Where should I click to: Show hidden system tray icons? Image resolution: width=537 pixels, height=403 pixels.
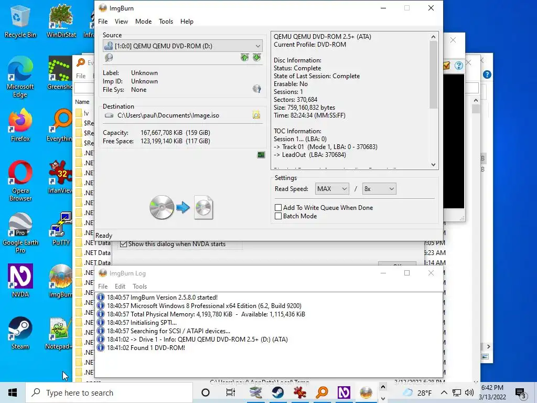click(x=444, y=393)
